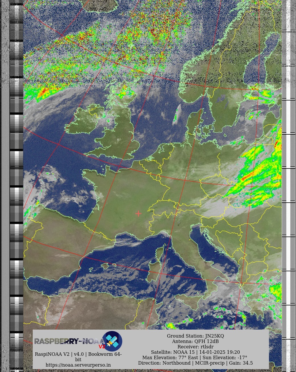Click the Satellite NOAA 15 date line
296x372 pixels.
[195, 352]
